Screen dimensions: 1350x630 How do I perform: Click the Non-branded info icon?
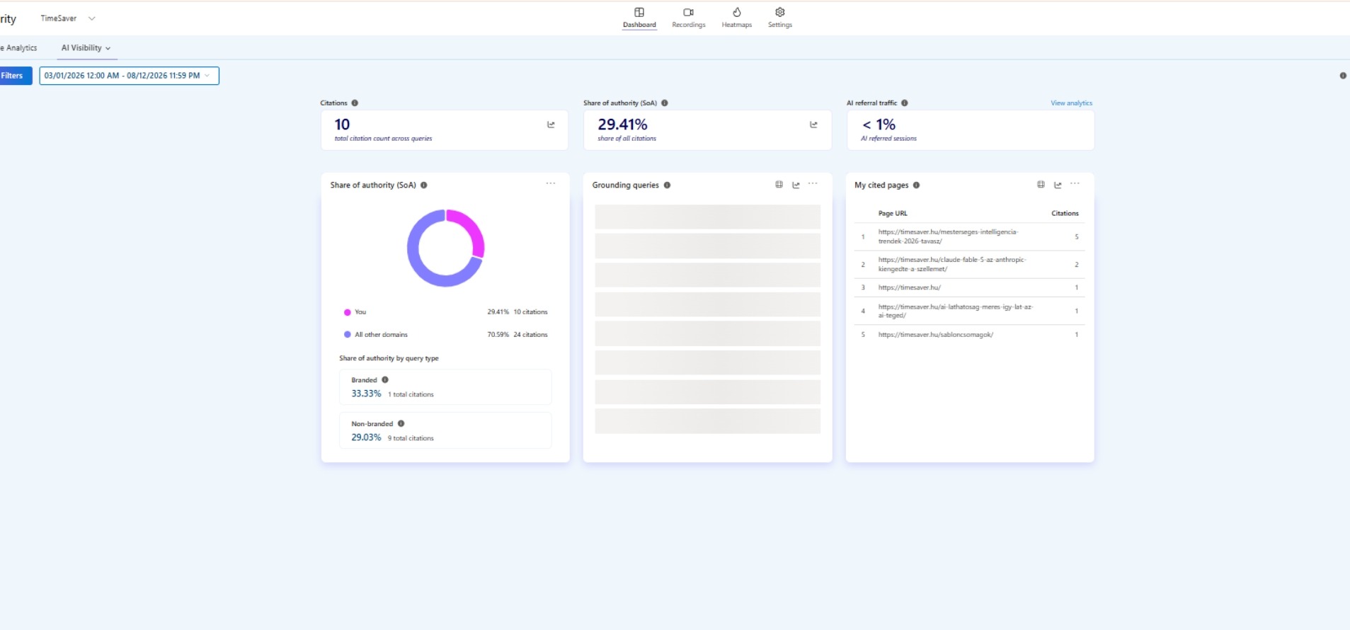(401, 423)
